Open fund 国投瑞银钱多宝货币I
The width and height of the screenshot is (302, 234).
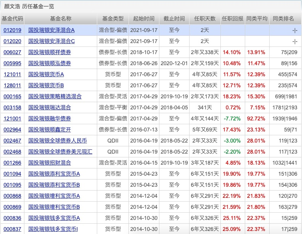(x=53, y=229)
